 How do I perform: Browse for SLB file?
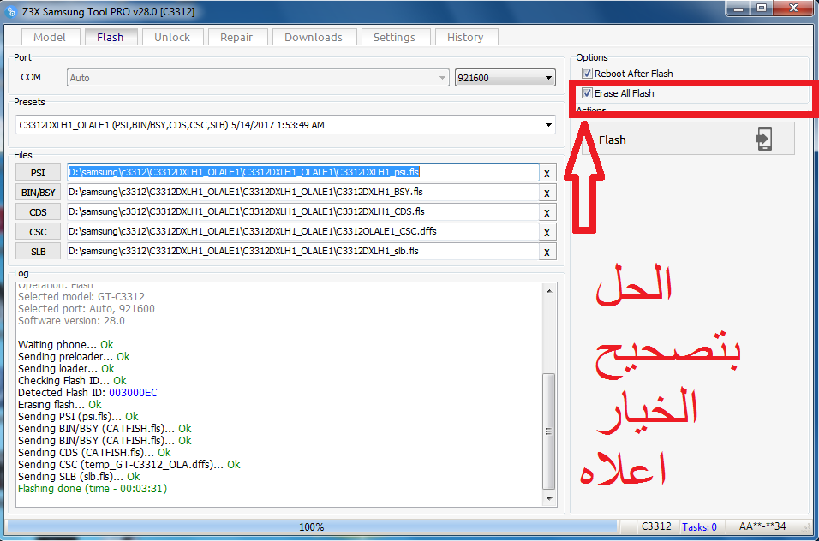click(38, 252)
